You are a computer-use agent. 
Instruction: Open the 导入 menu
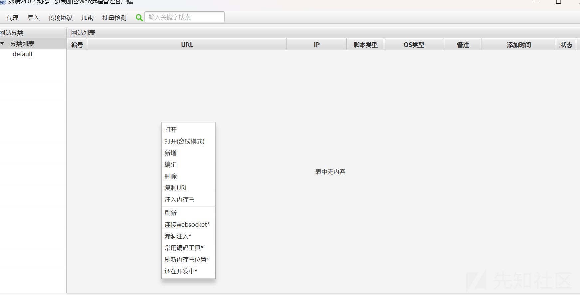pyautogui.click(x=34, y=18)
